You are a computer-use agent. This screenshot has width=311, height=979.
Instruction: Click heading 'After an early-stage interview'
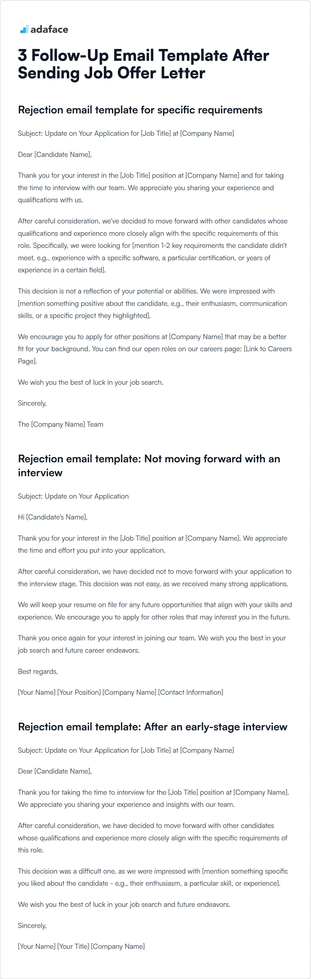(153, 727)
